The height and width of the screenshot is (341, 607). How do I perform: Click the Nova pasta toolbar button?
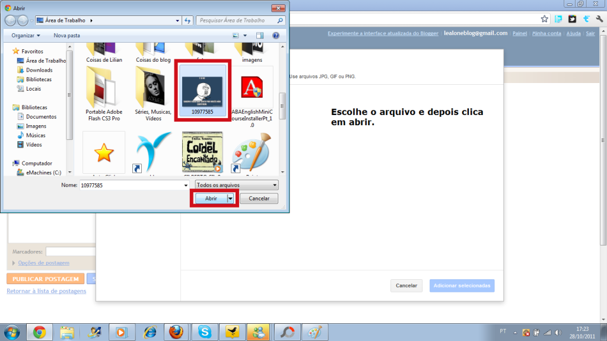[66, 36]
